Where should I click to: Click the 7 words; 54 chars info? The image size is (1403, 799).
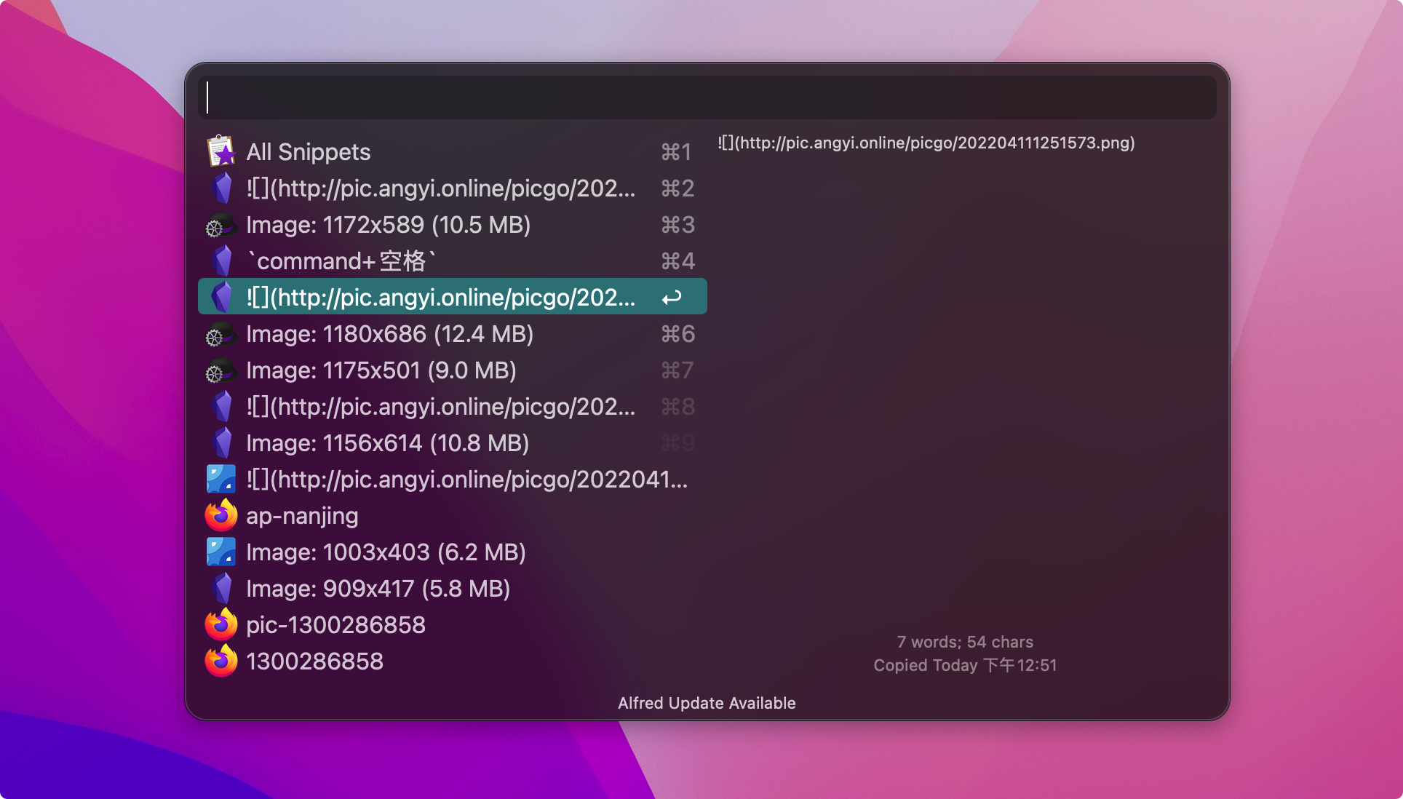point(965,642)
